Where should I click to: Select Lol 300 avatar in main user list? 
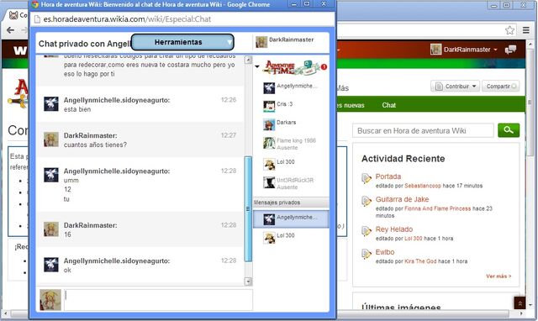[269, 164]
